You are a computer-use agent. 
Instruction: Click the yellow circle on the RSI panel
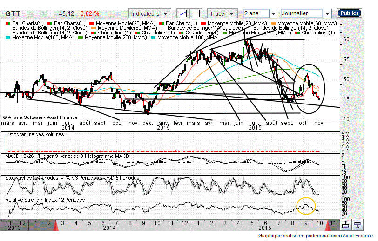point(306,206)
